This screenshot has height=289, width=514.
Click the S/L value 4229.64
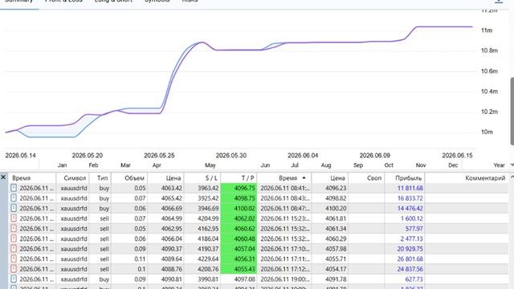coord(208,258)
